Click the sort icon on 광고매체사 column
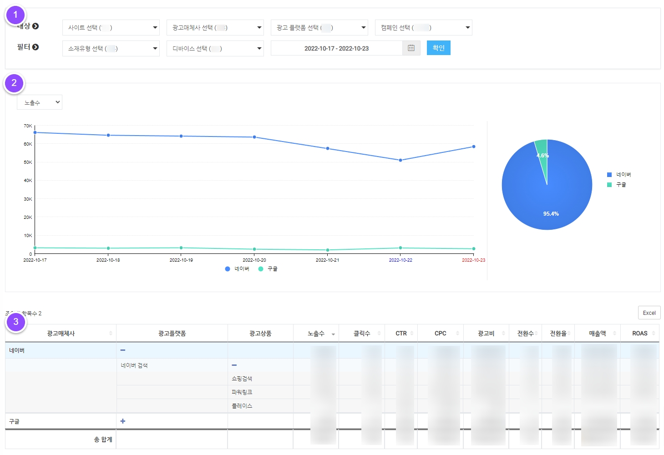 click(111, 334)
